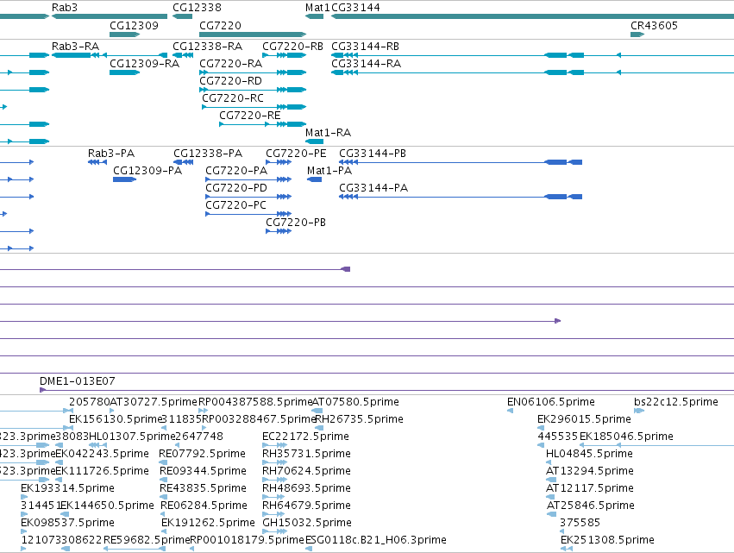
Task: Click EST EN06106.5prime
Action: tap(551, 402)
